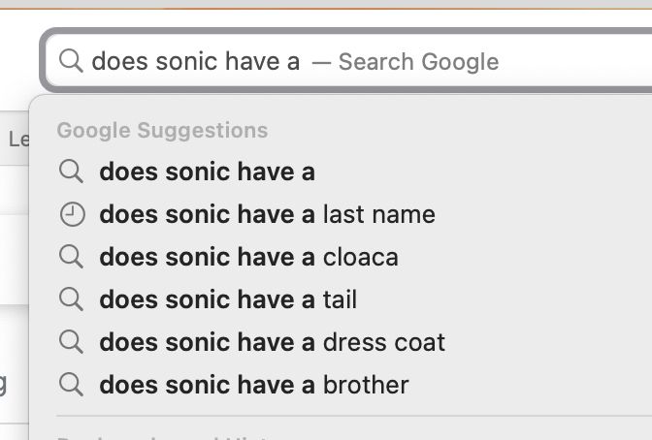Click the search icon beside 'tail' suggestion
Screen dimensions: 652x440
point(72,299)
